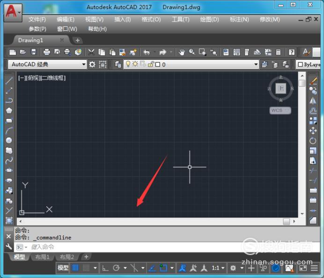The image size is (324, 278).
Task: Select the Construction Line tool
Action: coord(9,90)
